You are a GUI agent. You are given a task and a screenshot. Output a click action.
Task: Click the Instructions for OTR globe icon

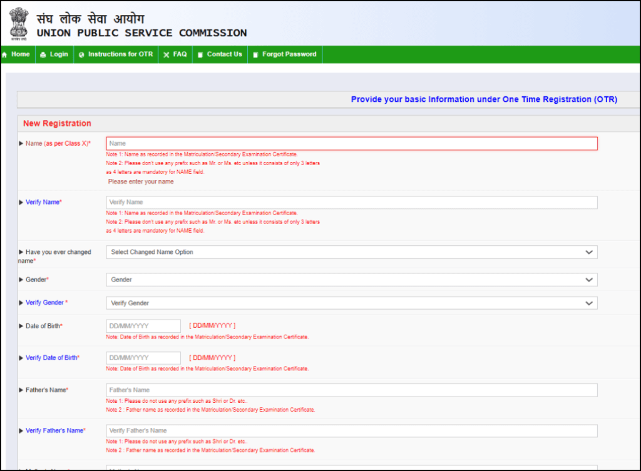tap(81, 54)
